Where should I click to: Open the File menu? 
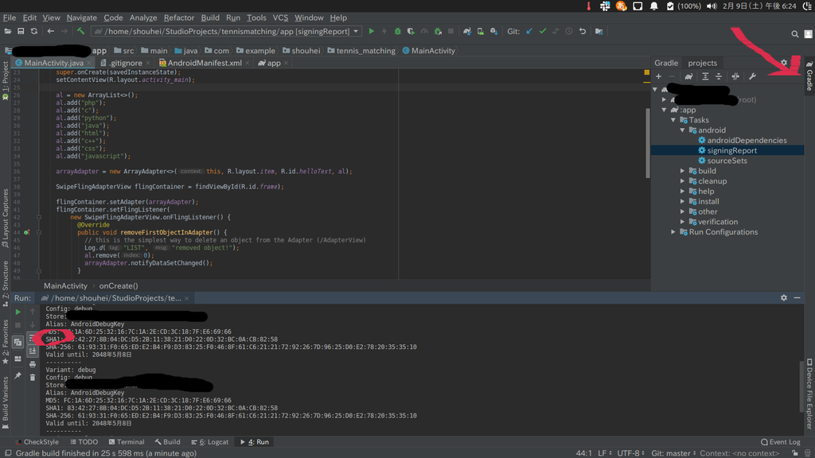click(10, 17)
